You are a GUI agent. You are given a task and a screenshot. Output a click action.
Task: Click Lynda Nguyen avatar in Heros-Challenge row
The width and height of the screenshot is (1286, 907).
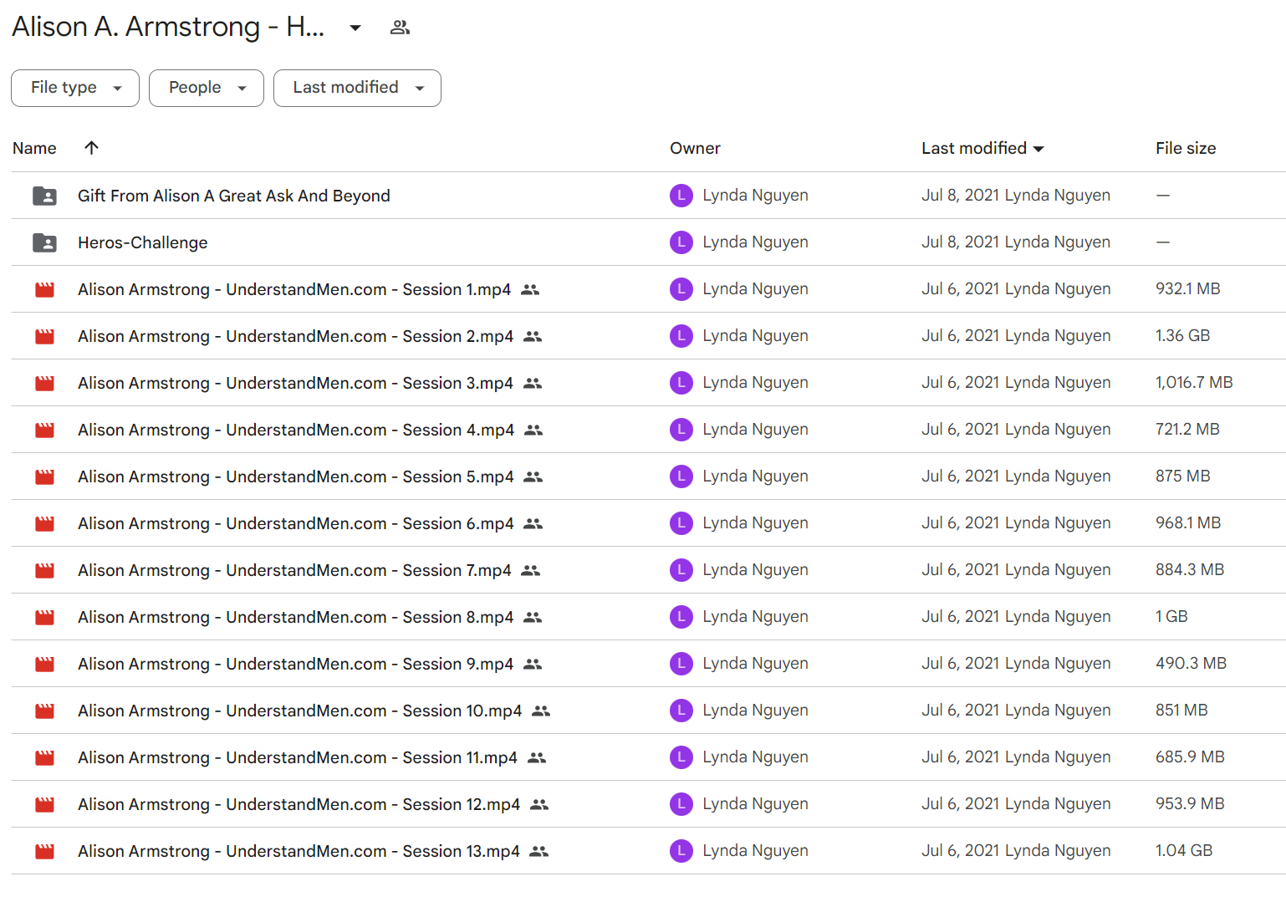point(681,242)
